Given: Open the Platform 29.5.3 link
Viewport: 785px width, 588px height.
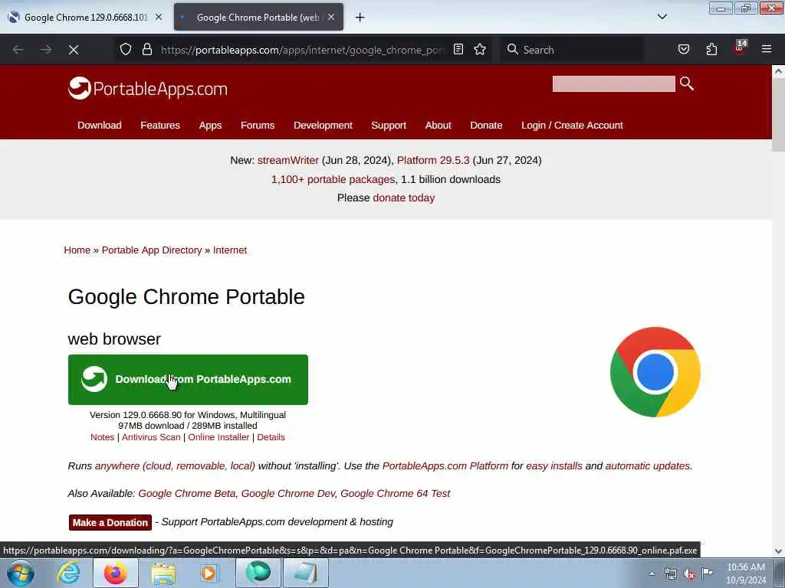Looking at the screenshot, I should pos(433,161).
